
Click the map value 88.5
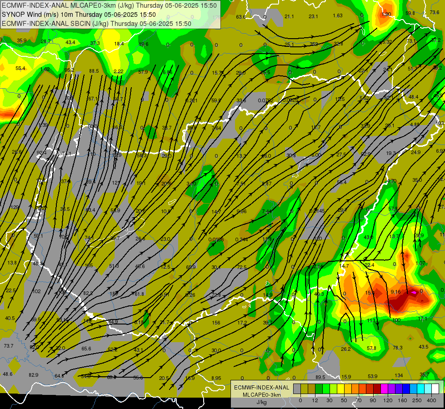coord(94,71)
